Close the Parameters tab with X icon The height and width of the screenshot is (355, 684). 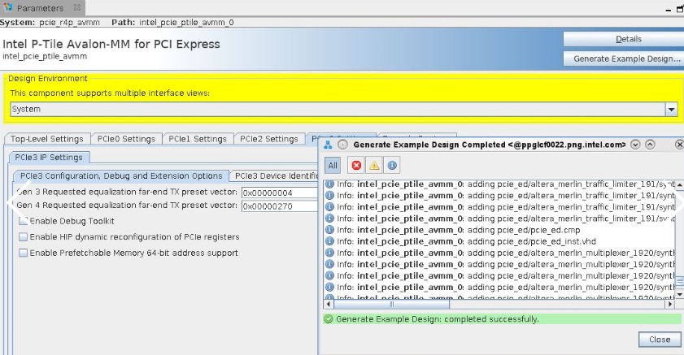pos(77,7)
